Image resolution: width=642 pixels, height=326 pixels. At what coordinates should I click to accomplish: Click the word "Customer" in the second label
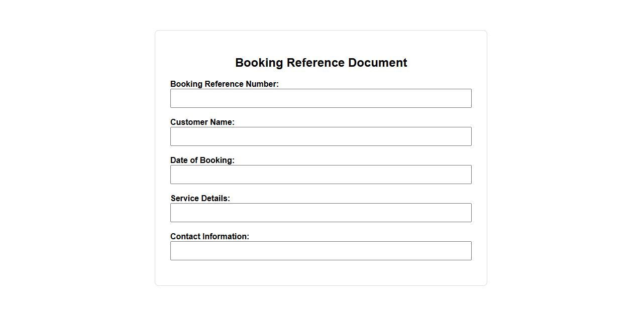188,122
